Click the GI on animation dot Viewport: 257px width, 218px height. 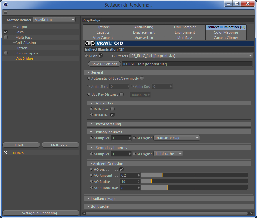tap(86, 56)
